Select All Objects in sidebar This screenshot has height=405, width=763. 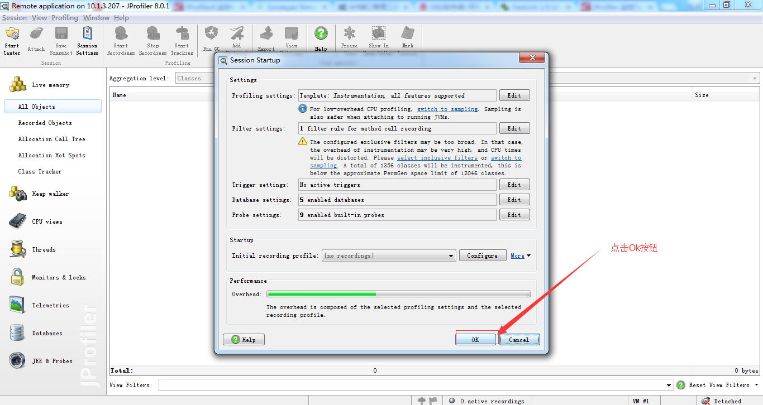[53, 107]
